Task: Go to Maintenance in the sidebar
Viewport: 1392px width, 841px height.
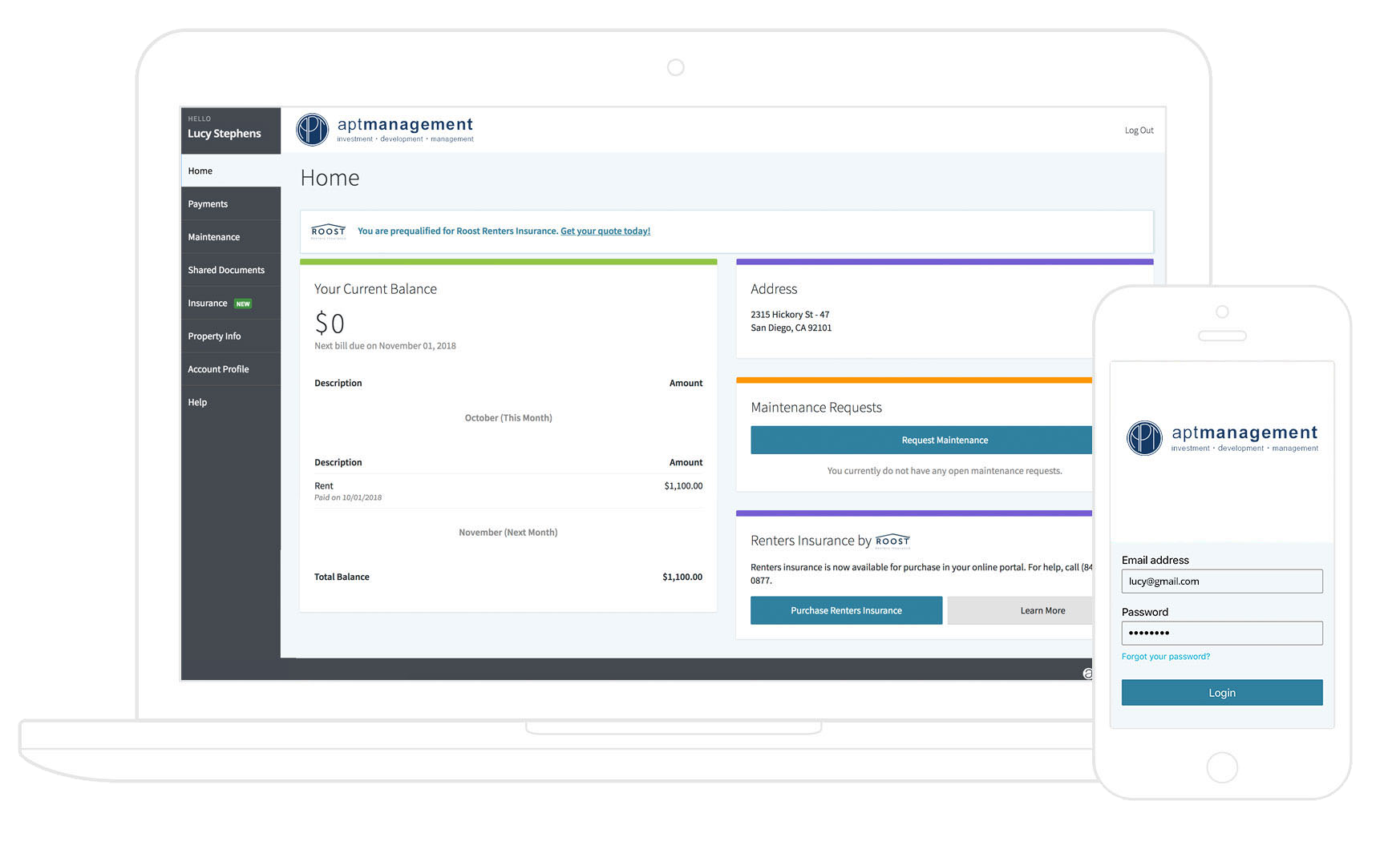Action: pyautogui.click(x=213, y=237)
